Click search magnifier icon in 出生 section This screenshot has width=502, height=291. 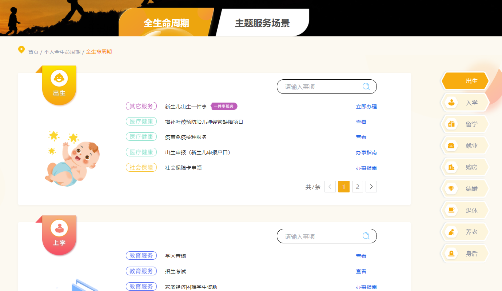point(366,87)
